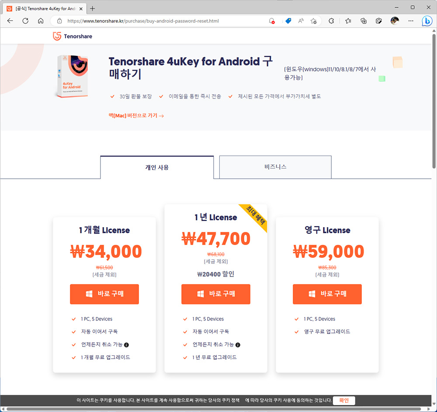Maximize the browser window
Screen dimensions: 437x412
point(413,7)
